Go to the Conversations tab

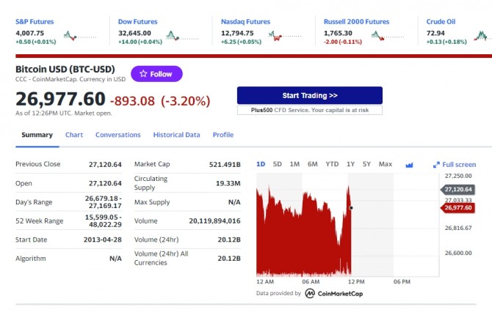[x=118, y=135]
